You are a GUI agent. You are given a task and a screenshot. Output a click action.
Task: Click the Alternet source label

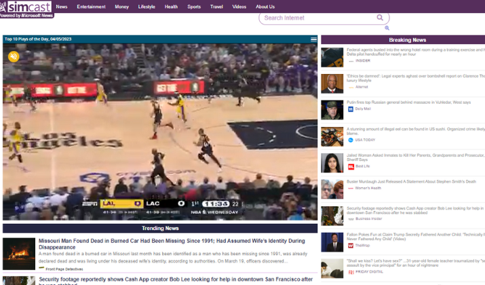click(362, 87)
